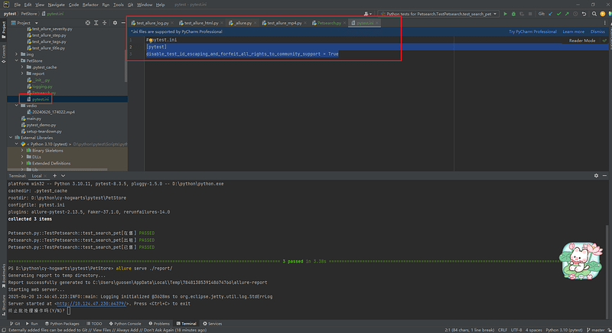Run the current test configuration
612x333 pixels.
pos(505,14)
